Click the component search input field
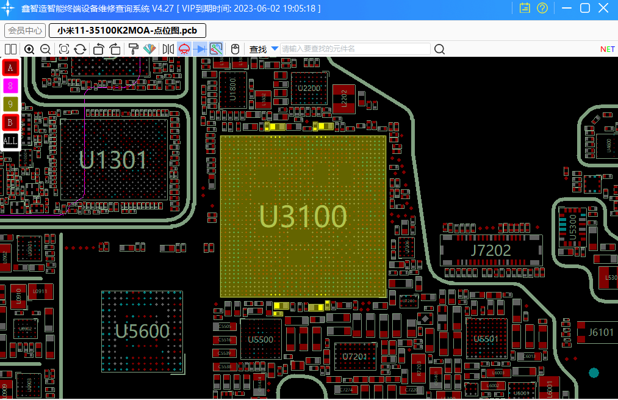618x400 pixels. (x=354, y=49)
